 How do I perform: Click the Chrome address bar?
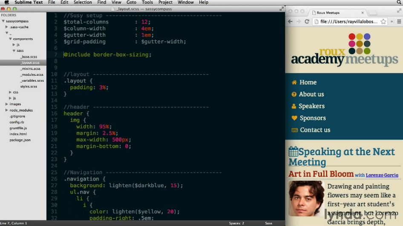tap(350, 22)
